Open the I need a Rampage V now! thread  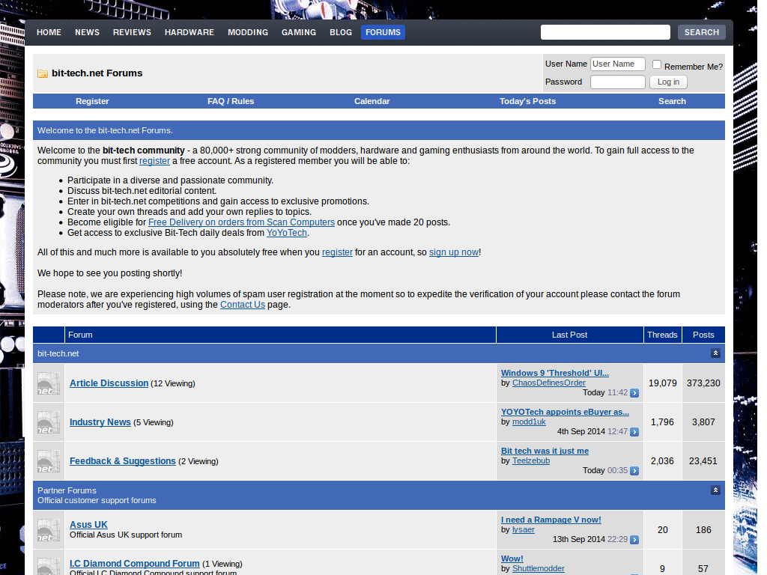coord(551,520)
